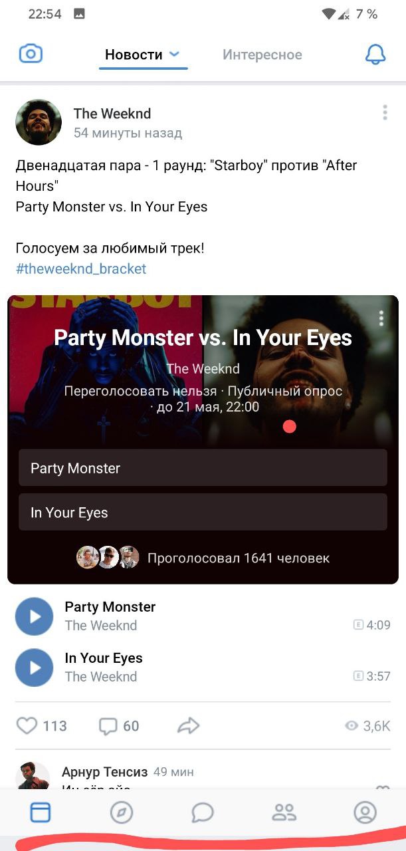Screen dimensions: 406x851
Task: Open the #theweeknd_bracket hashtag link
Action: coord(81,269)
